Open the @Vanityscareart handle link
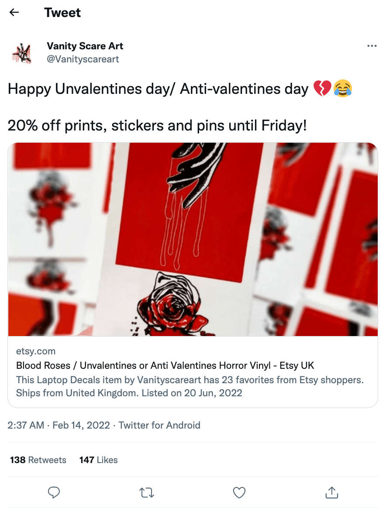The width and height of the screenshot is (386, 508). click(83, 59)
